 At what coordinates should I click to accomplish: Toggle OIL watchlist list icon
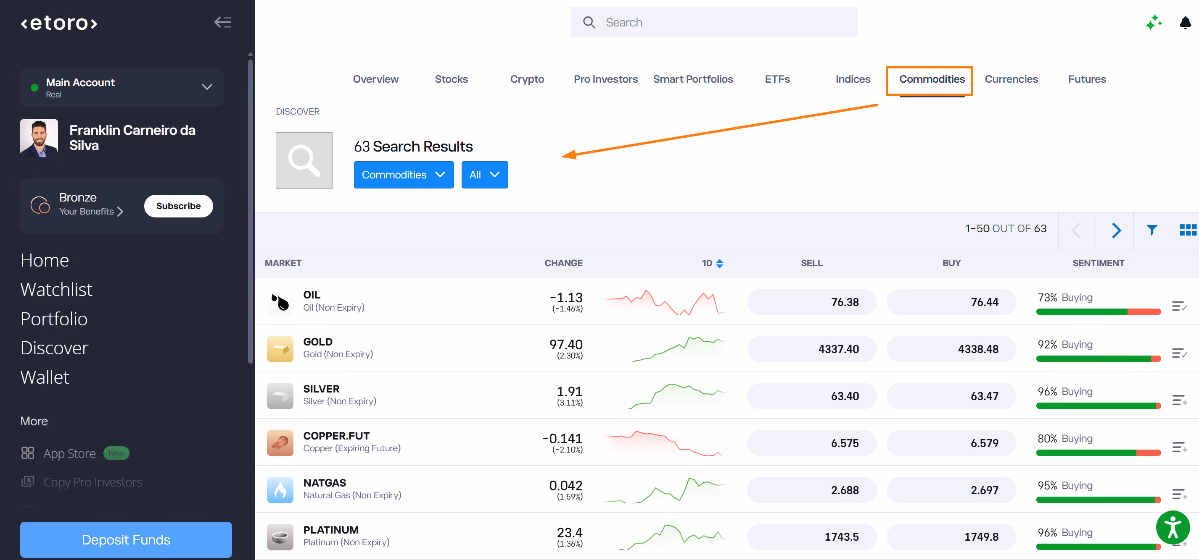[1180, 306]
